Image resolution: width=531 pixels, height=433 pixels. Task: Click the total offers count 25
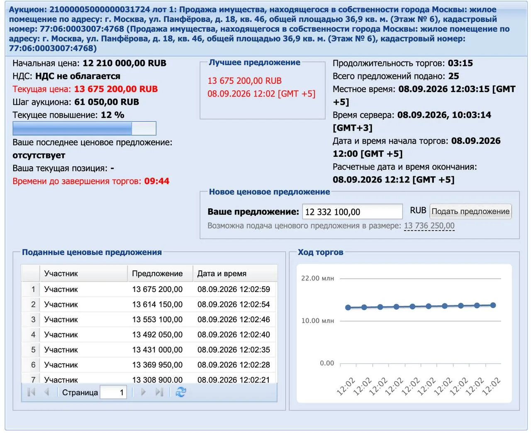pyautogui.click(x=454, y=76)
